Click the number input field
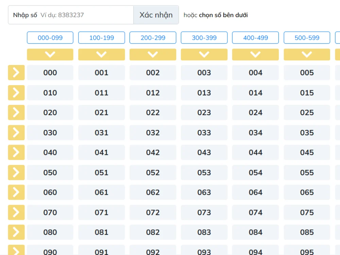The width and height of the screenshot is (340, 255). click(71, 15)
